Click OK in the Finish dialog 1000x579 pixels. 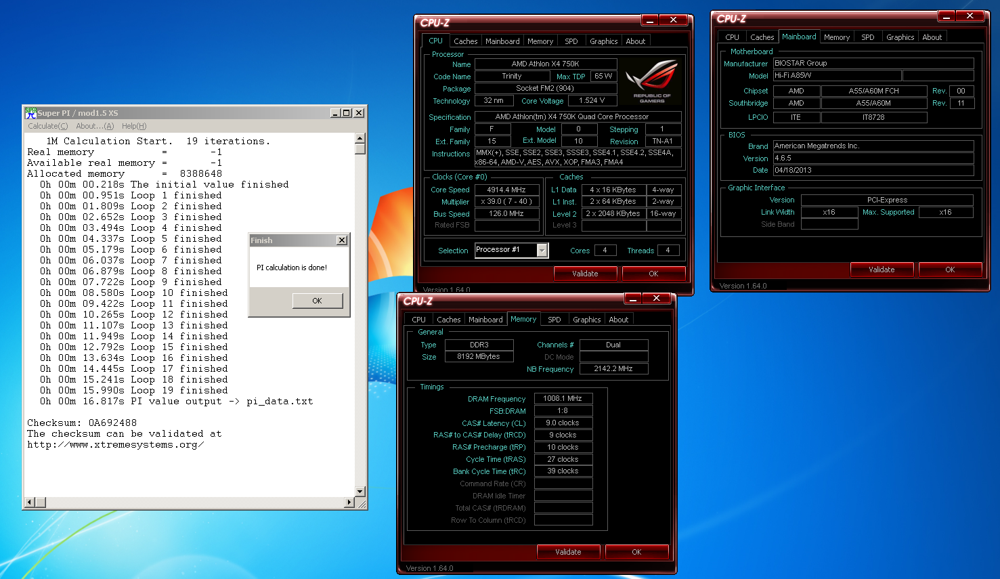(x=318, y=301)
